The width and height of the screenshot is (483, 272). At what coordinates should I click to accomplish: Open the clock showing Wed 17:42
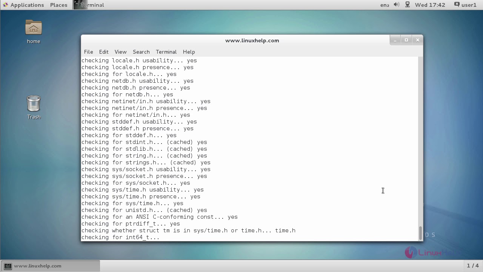coord(430,5)
